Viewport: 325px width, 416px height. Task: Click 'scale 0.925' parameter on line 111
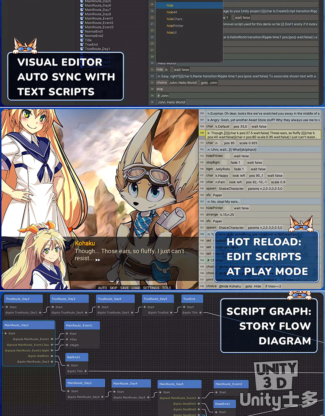(248, 143)
